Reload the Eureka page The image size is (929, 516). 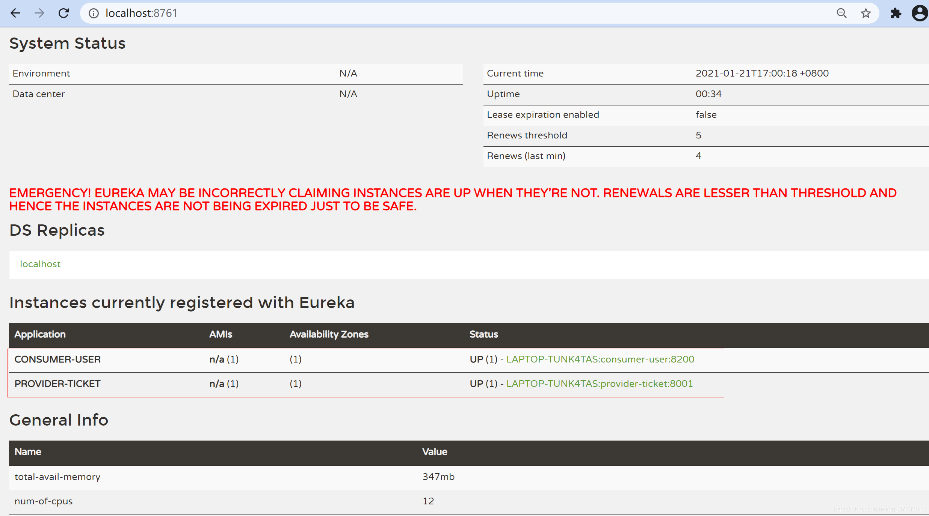(64, 14)
